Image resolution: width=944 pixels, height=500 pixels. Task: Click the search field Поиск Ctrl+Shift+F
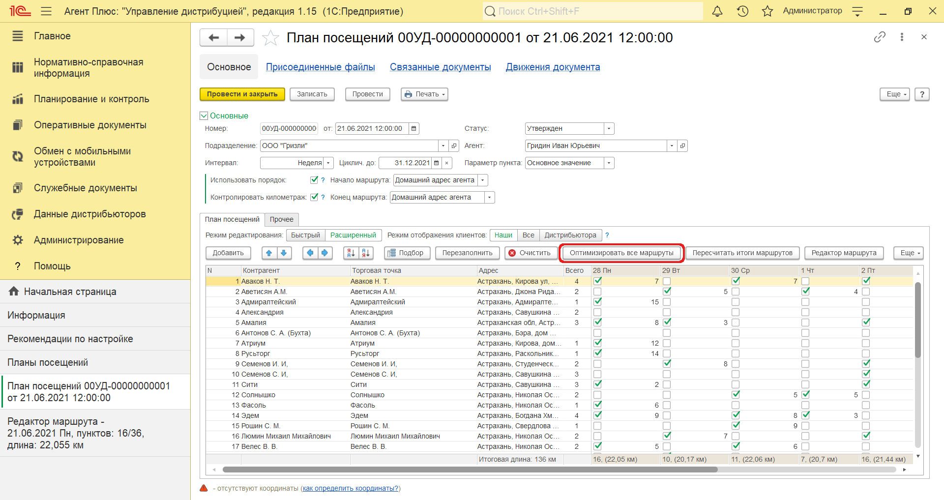(593, 11)
